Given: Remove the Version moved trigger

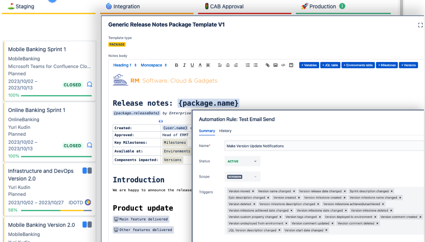Looking at the screenshot, I should point(253,191).
